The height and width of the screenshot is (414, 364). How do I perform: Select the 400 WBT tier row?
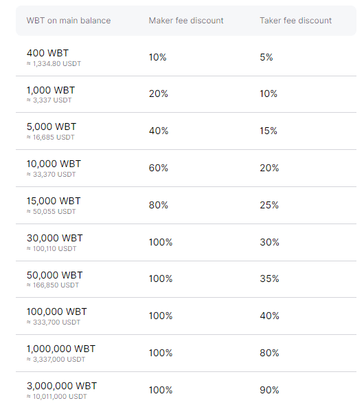tap(186, 57)
